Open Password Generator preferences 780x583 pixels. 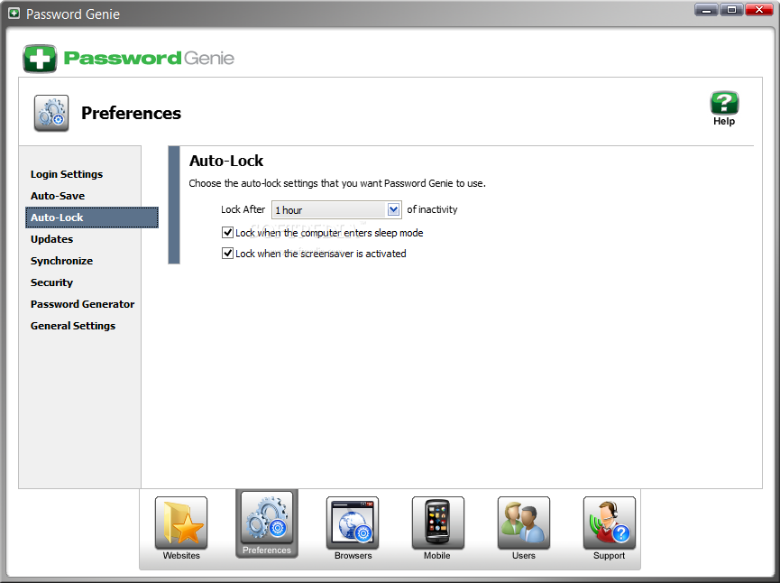coord(83,304)
